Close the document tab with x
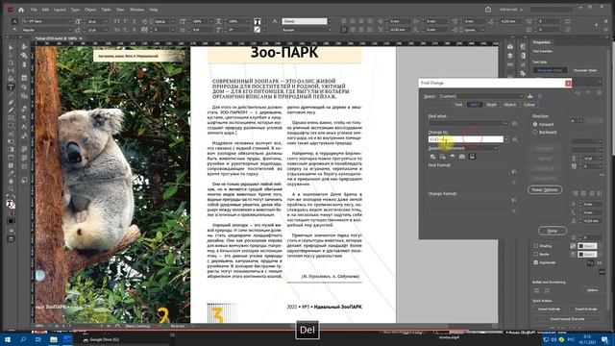Screen dimensions: 615x346 coord(81,38)
